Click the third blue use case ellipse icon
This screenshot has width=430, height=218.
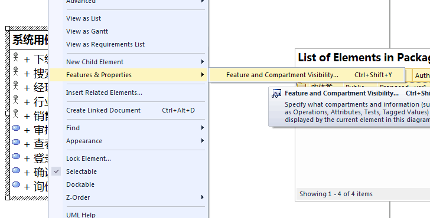pos(16,156)
